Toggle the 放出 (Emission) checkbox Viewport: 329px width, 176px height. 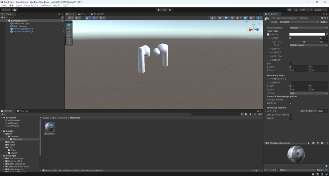click(290, 64)
